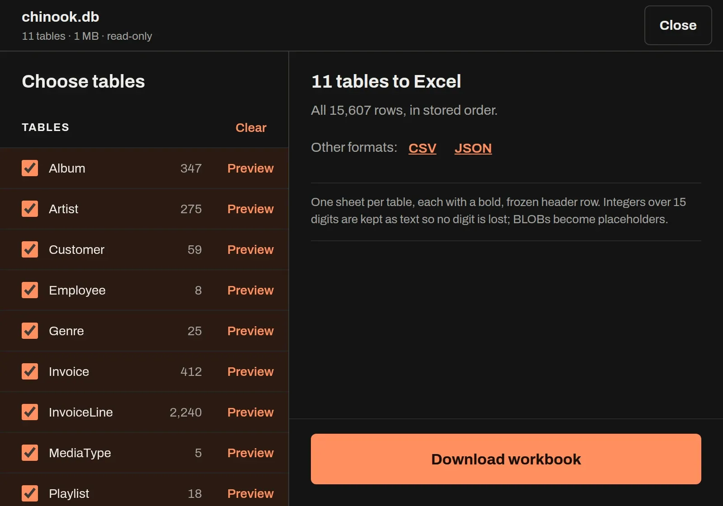Click the Download workbook button

[x=506, y=459]
